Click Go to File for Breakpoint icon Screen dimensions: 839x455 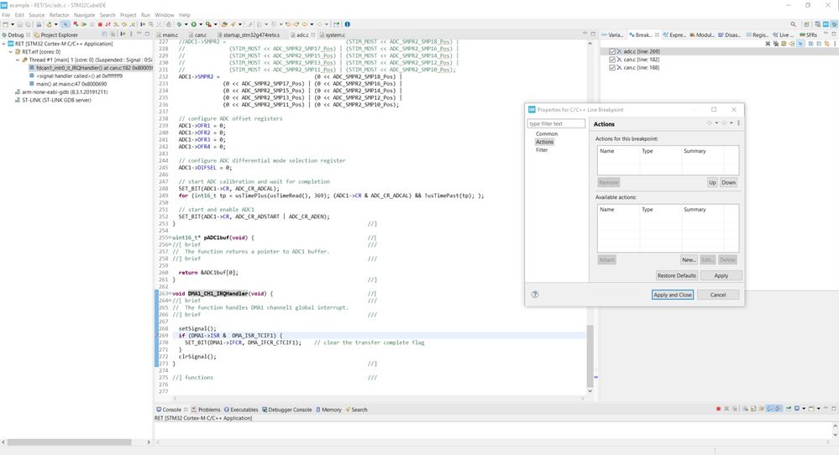pos(792,44)
